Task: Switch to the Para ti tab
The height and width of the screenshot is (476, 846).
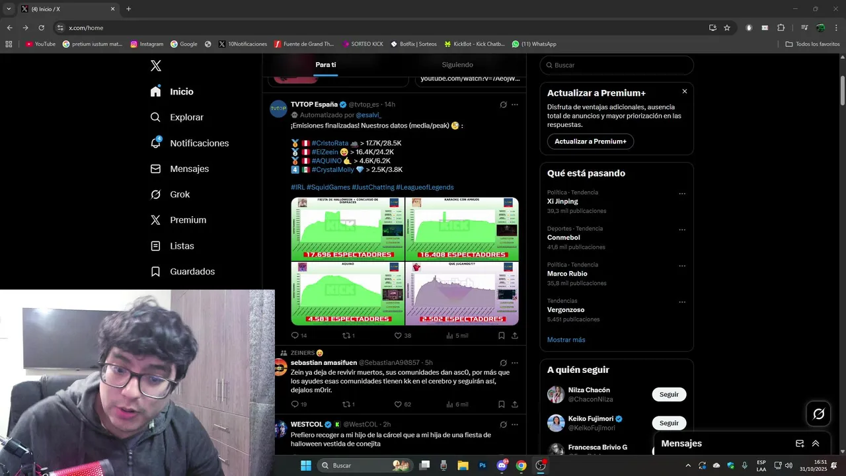Action: coord(325,65)
